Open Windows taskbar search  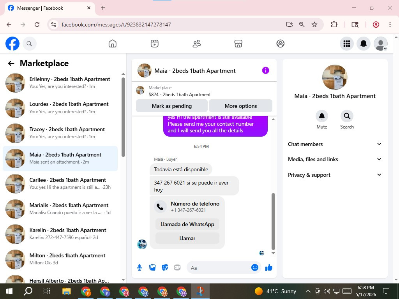click(28, 291)
